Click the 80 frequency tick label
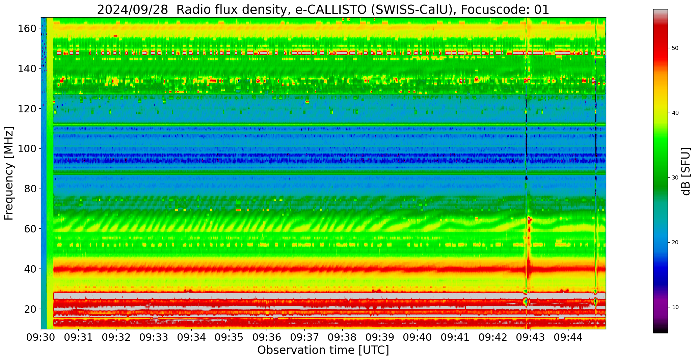Viewport: 696px width, 360px height. tap(30, 189)
